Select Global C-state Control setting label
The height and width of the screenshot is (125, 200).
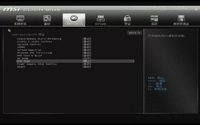point(34,41)
